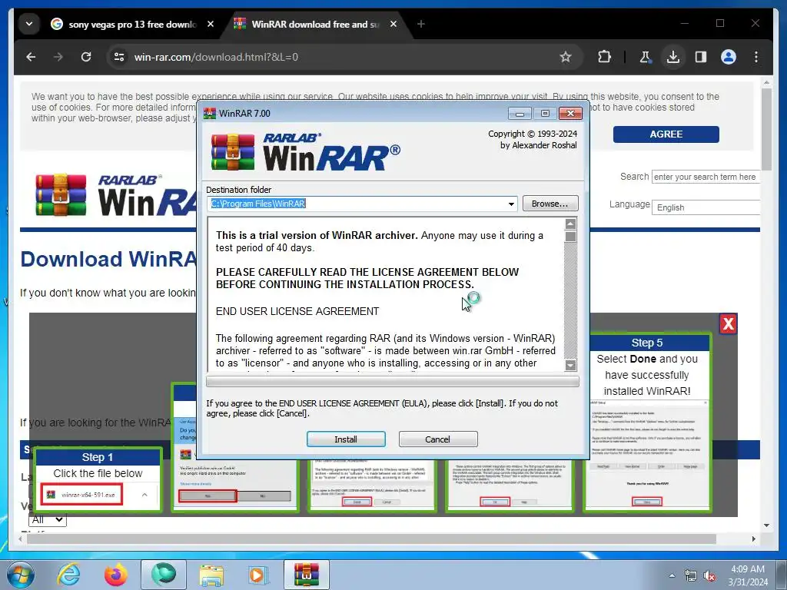The image size is (787, 590).
Task: Close the sony vegas pro tab
Action: [x=211, y=24]
